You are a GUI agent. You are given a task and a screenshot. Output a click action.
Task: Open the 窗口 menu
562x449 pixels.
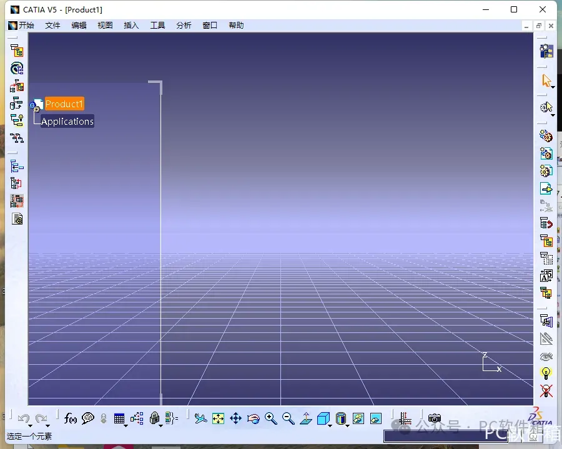point(210,26)
